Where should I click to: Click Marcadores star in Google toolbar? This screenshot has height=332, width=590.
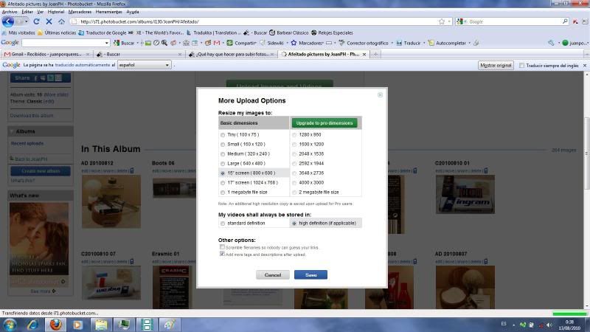[307, 43]
